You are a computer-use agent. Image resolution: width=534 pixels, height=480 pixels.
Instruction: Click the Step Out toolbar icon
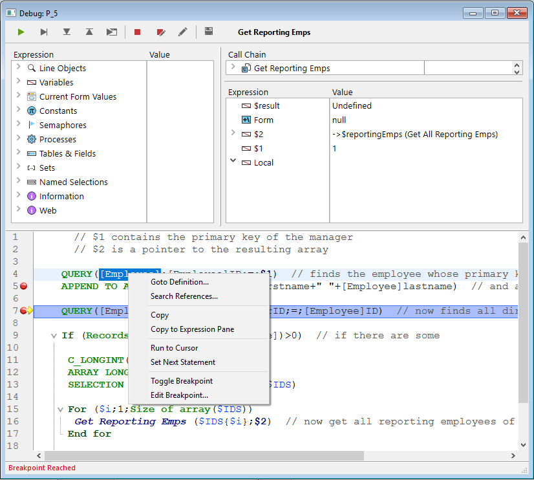89,32
